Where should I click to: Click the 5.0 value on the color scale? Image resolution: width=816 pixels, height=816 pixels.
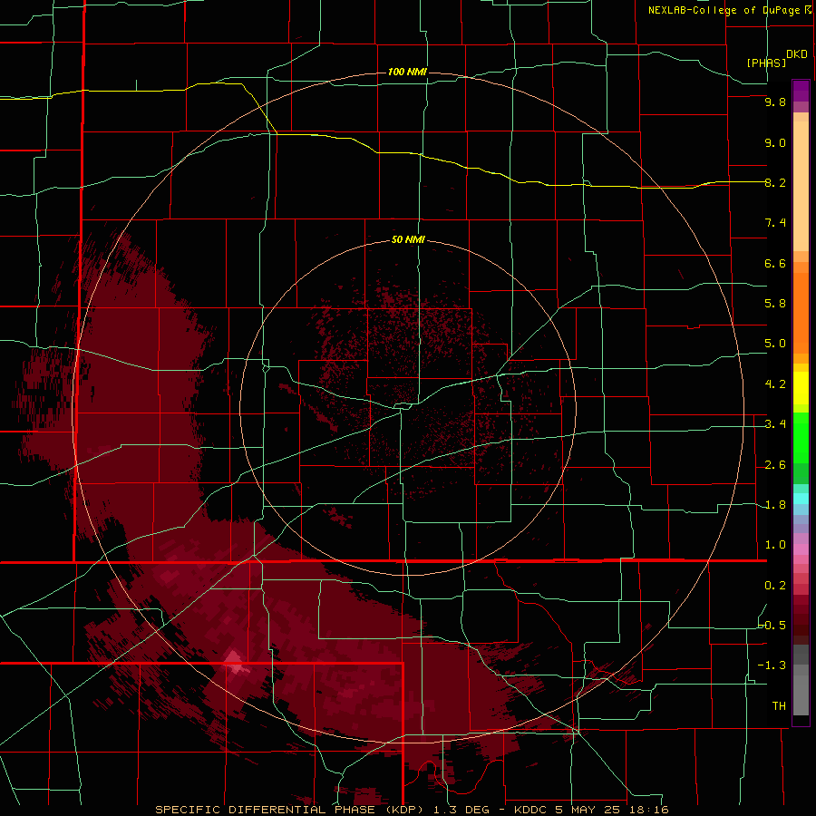click(775, 344)
